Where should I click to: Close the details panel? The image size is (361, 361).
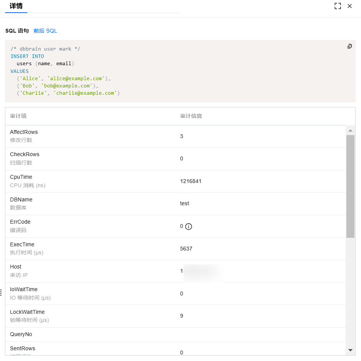[349, 6]
